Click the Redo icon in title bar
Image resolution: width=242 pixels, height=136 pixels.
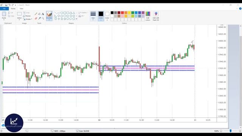[x=12, y=5]
